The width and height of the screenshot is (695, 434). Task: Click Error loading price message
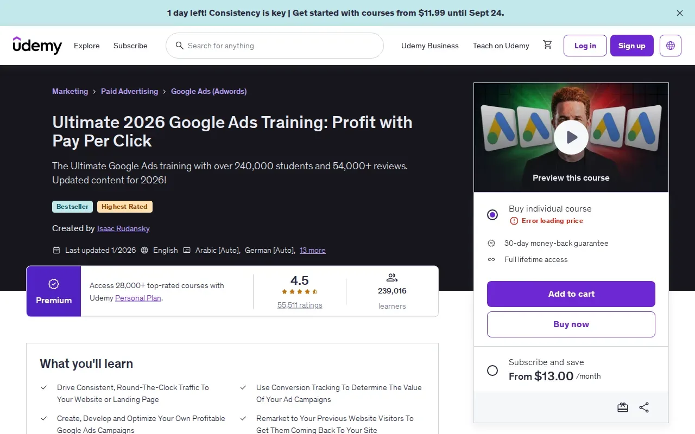click(552, 221)
